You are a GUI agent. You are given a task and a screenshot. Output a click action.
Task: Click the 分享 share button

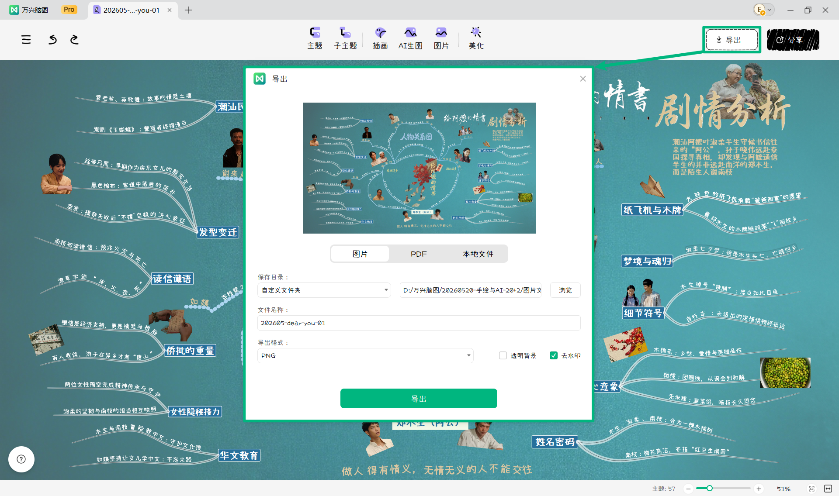tap(793, 40)
